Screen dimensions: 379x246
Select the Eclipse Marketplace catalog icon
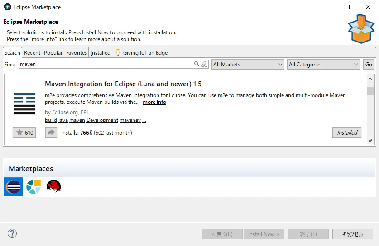tap(13, 187)
